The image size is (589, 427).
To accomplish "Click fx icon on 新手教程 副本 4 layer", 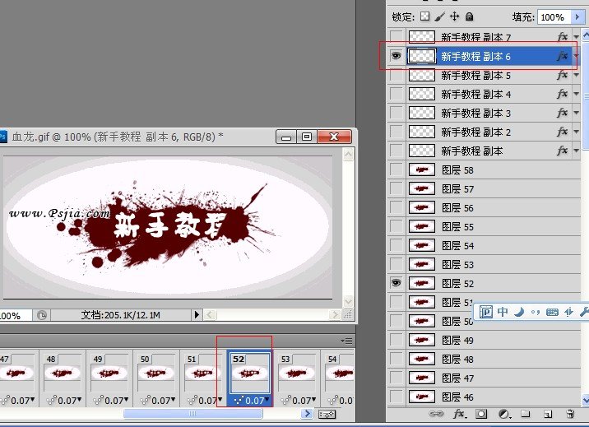I will [563, 94].
